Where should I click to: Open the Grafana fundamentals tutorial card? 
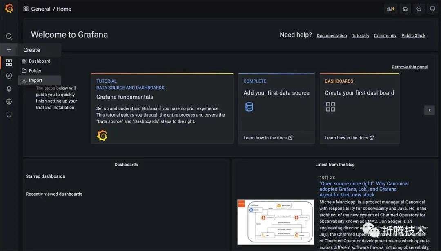coord(162,109)
